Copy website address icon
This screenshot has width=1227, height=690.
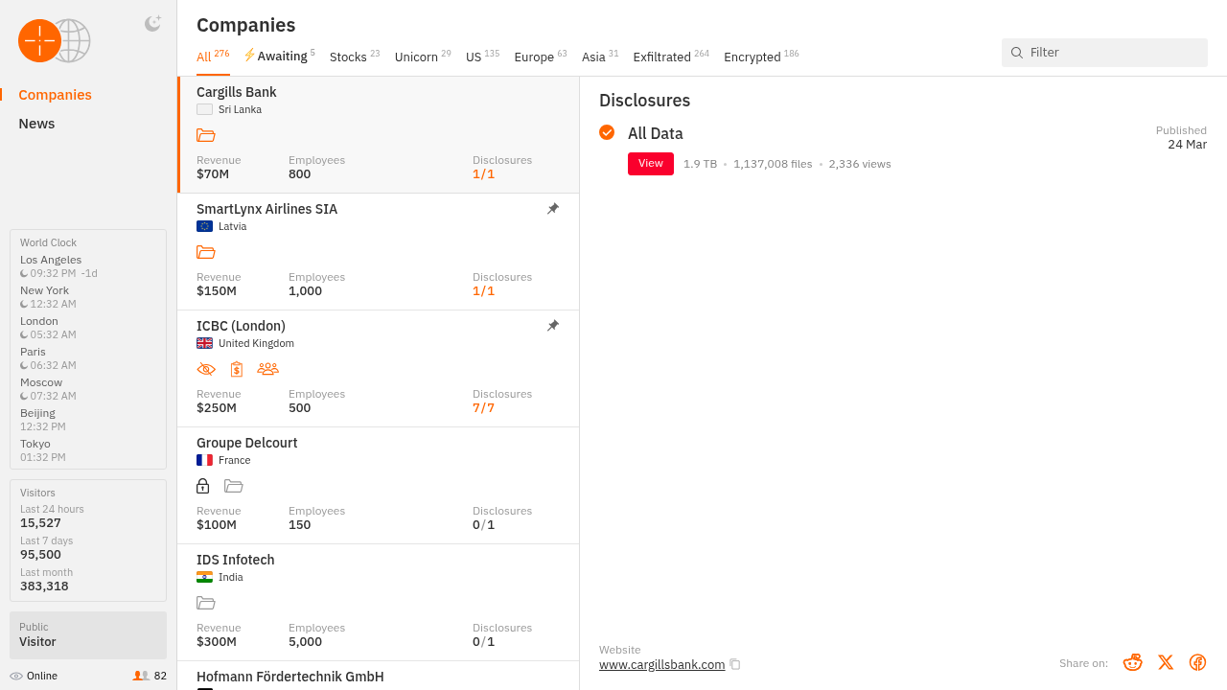click(735, 664)
